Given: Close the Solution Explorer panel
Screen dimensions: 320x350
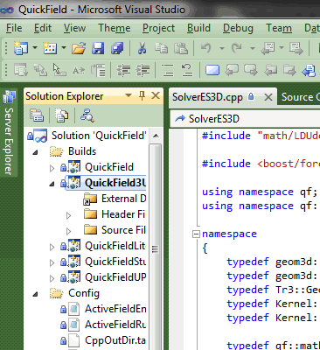Looking at the screenshot, I should pyautogui.click(x=156, y=95).
